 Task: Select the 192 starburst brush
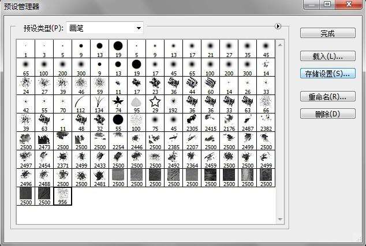click(173, 104)
